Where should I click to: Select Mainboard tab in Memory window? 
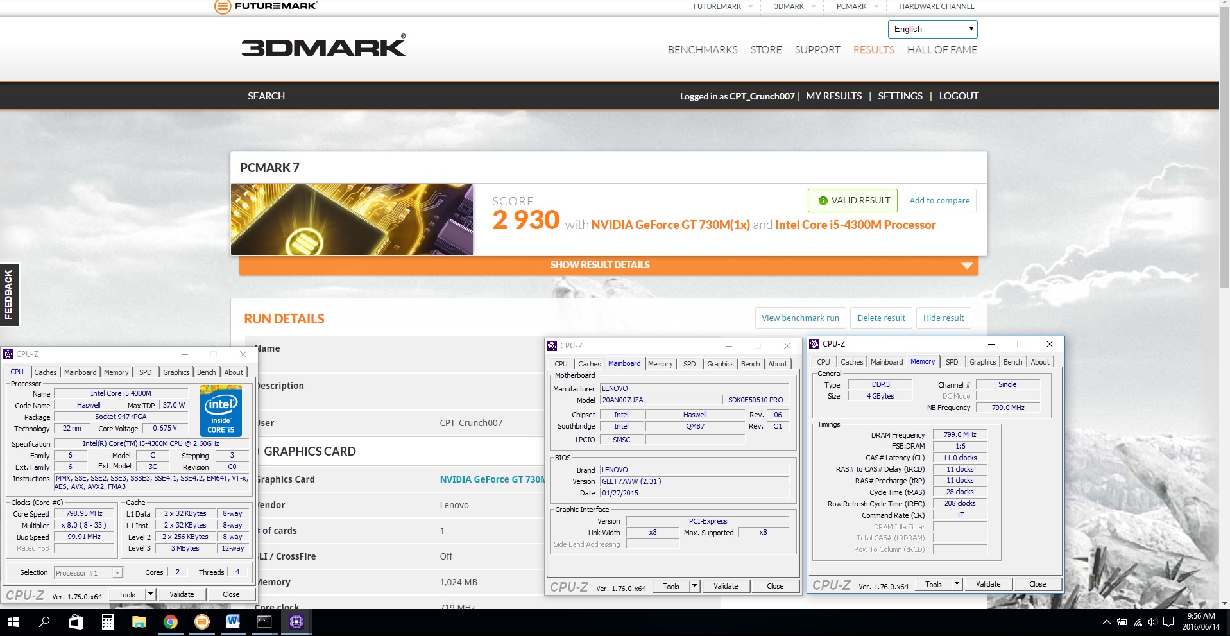[x=887, y=362]
